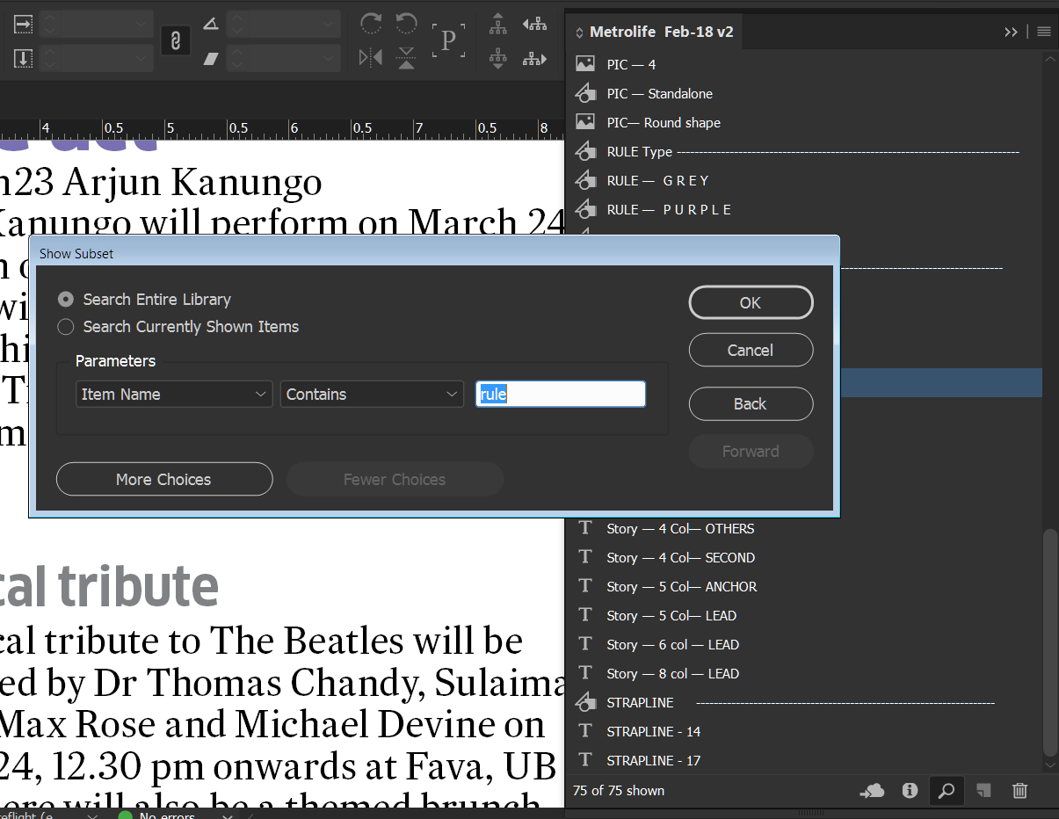The image size is (1059, 819).
Task: Click the reference point P indicator
Action: click(448, 40)
